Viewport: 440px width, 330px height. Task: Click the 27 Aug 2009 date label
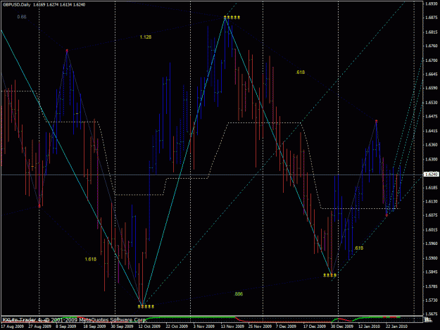tap(40, 326)
